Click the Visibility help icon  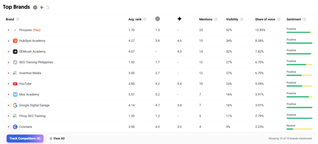pyautogui.click(x=242, y=20)
